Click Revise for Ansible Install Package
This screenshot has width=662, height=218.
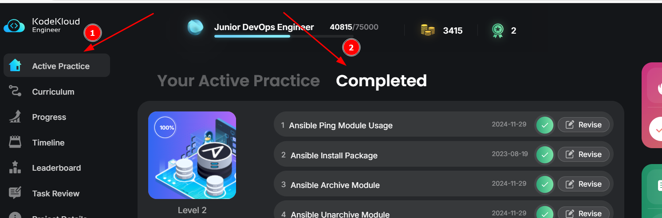click(583, 154)
